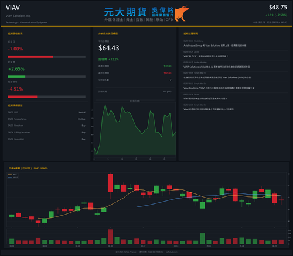Click the -4.51% one-month performance value
293x256 pixels.
tap(15, 89)
